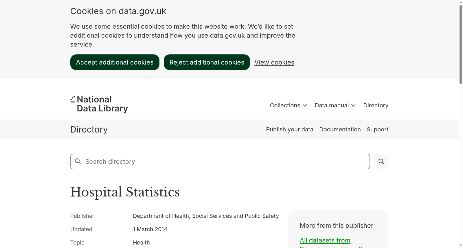Open the Support link
Viewport: 463px width, 248px height.
click(377, 129)
